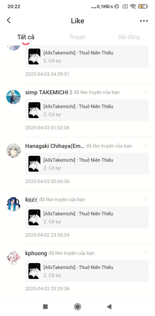Open story thumbnail in kaze's like card
The image size is (155, 316).
point(34,217)
